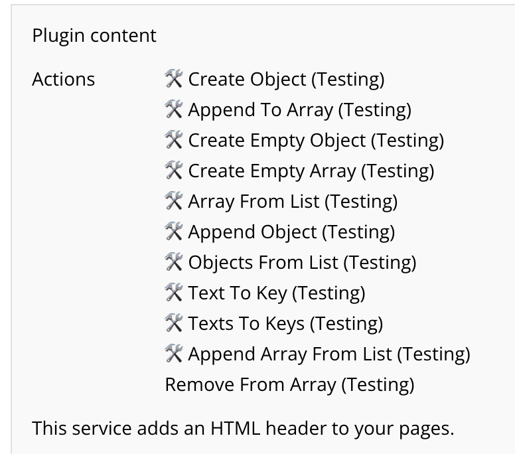The height and width of the screenshot is (454, 515).
Task: Click the tools icon beside Create Empty Array
Action: (x=173, y=171)
